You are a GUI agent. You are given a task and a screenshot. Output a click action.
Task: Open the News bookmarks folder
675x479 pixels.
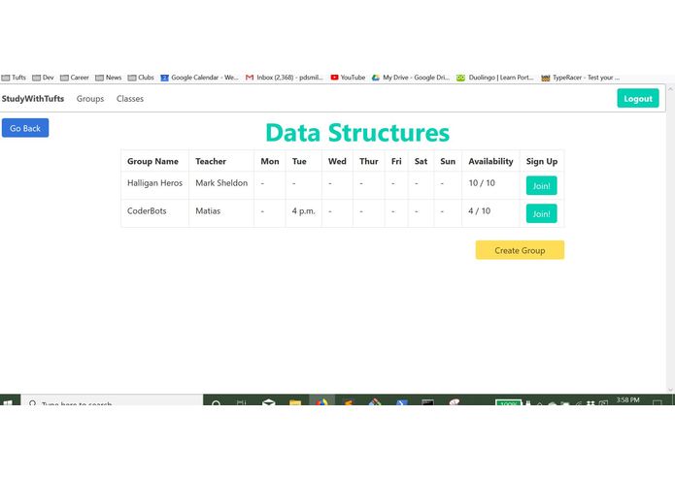[108, 78]
